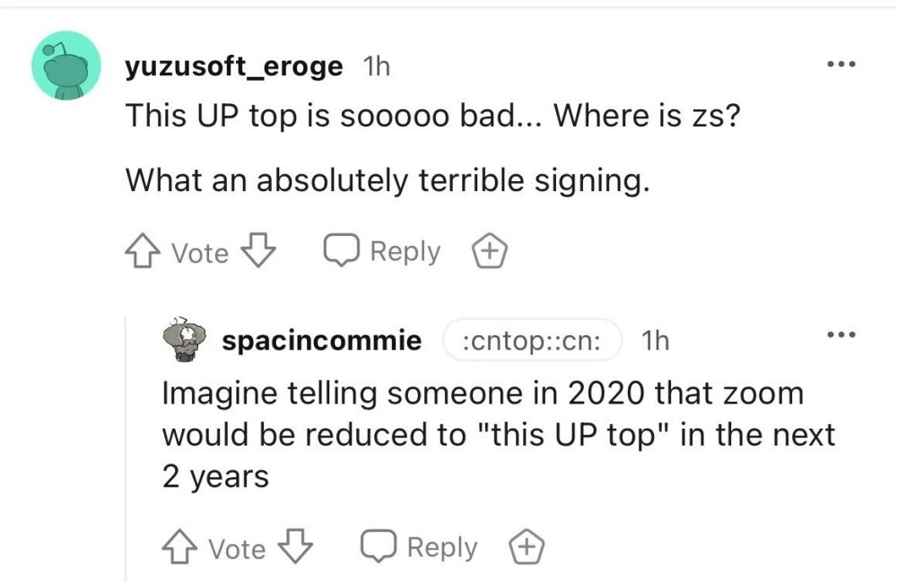Upvote yuzusoft_eroge's comment
Screen dimensions: 897x582
(143, 252)
